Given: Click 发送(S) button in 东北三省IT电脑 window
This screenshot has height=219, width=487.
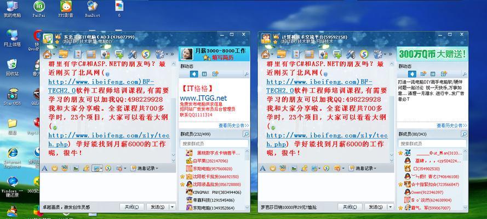Looking at the screenshot, I should 157,207.
